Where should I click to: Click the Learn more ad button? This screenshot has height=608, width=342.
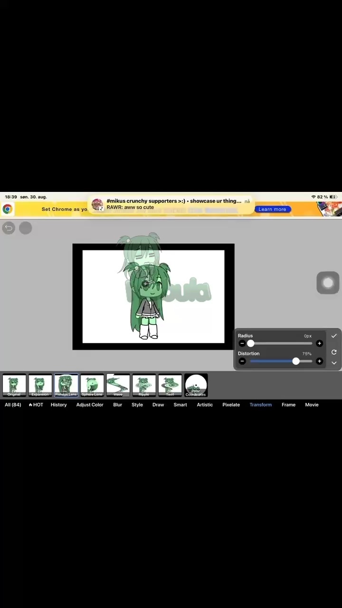[272, 209]
